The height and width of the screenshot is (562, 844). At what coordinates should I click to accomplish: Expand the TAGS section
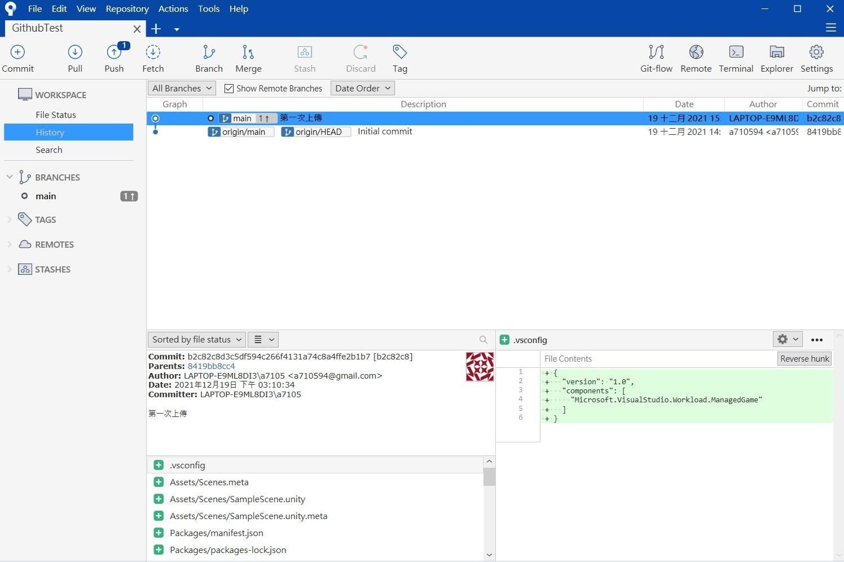tap(10, 220)
